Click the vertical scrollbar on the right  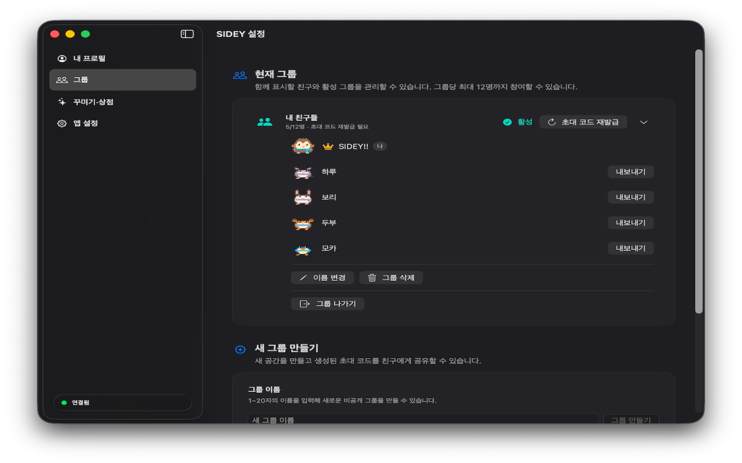[699, 181]
